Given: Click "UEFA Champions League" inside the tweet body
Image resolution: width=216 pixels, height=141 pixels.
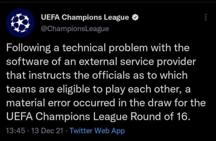Looking at the screenshot, I should coord(67,117).
